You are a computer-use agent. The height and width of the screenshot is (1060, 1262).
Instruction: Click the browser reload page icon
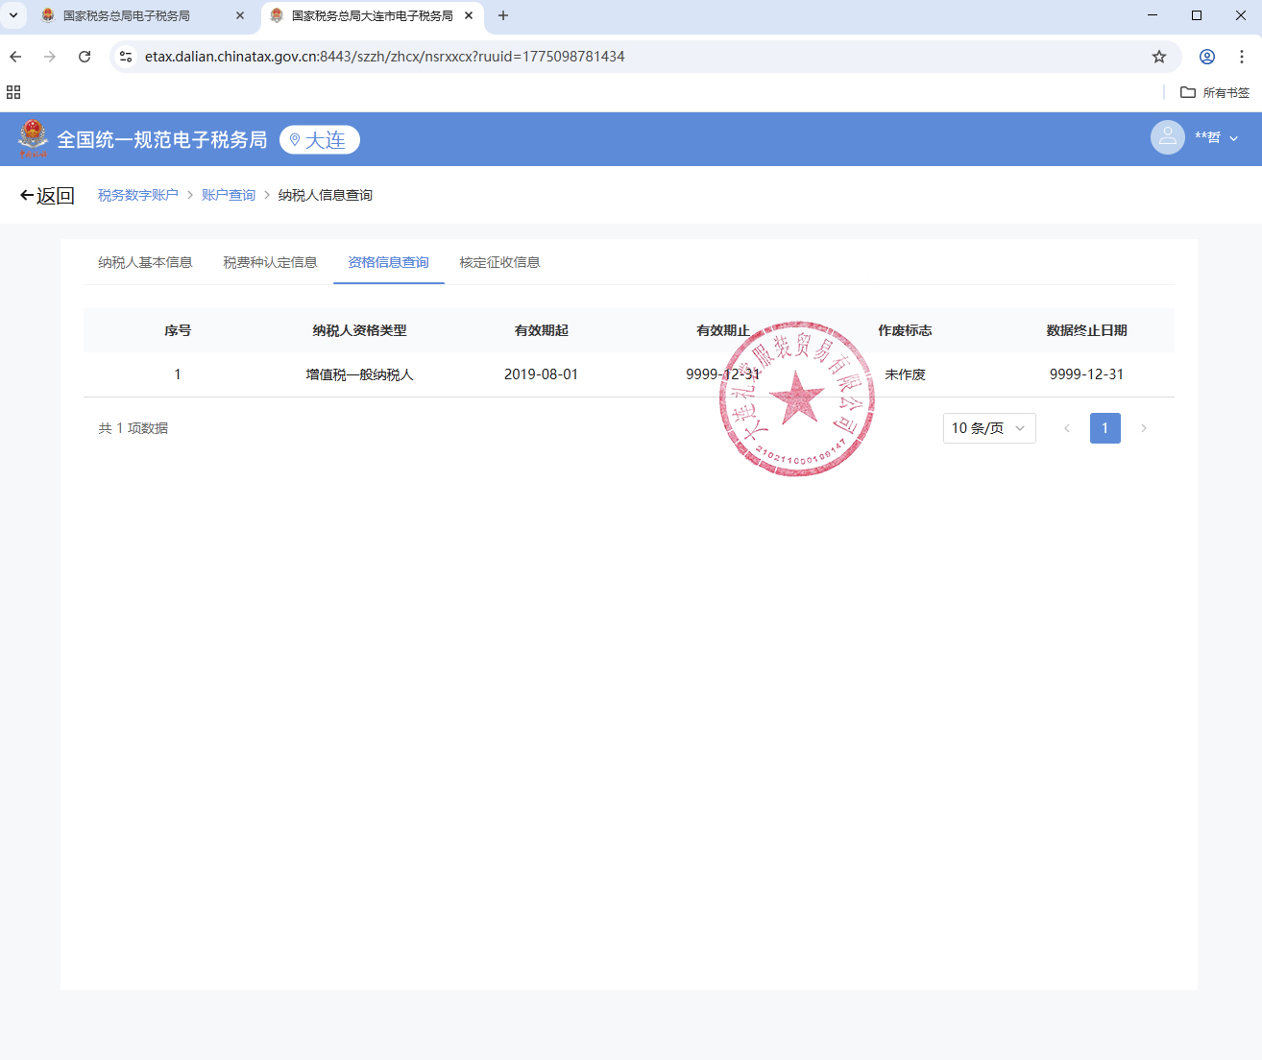(85, 57)
